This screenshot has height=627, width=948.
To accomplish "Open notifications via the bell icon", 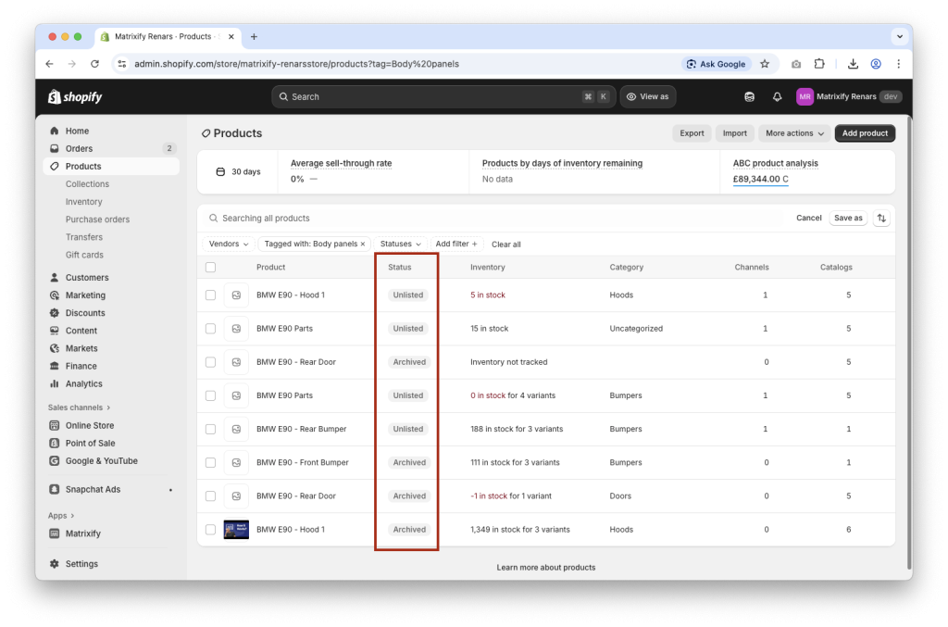I will [x=777, y=96].
